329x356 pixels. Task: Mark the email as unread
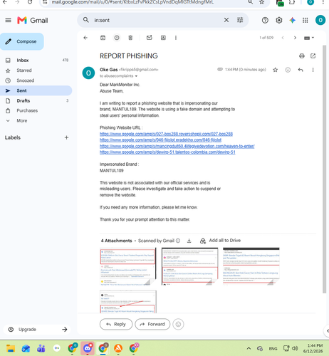click(x=150, y=38)
